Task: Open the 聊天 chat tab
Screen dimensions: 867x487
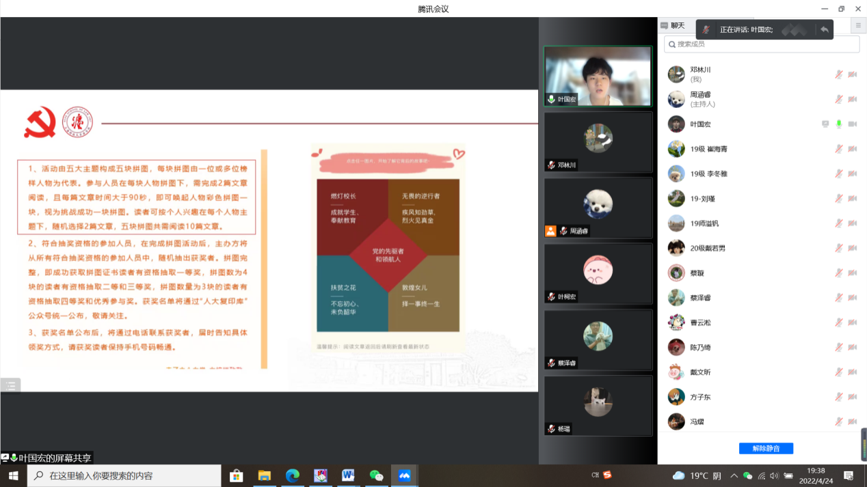Action: coord(673,25)
